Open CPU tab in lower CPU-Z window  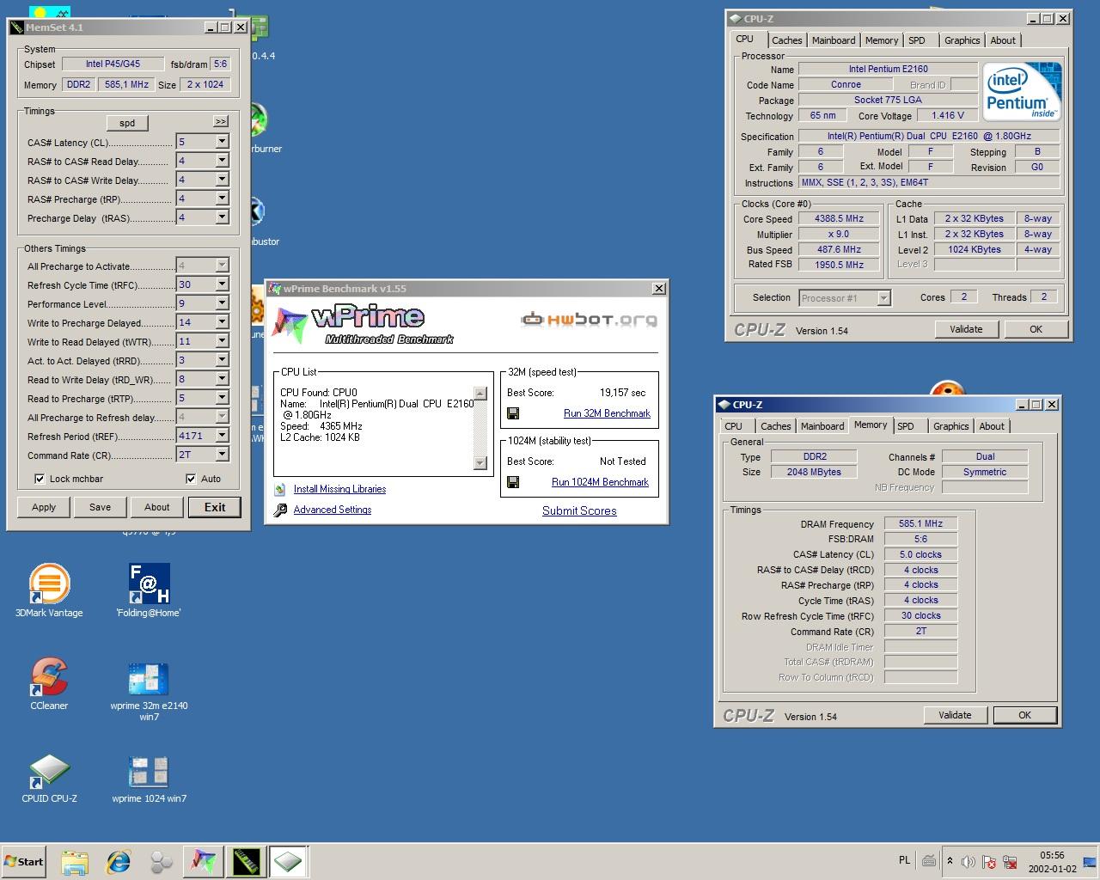(733, 426)
